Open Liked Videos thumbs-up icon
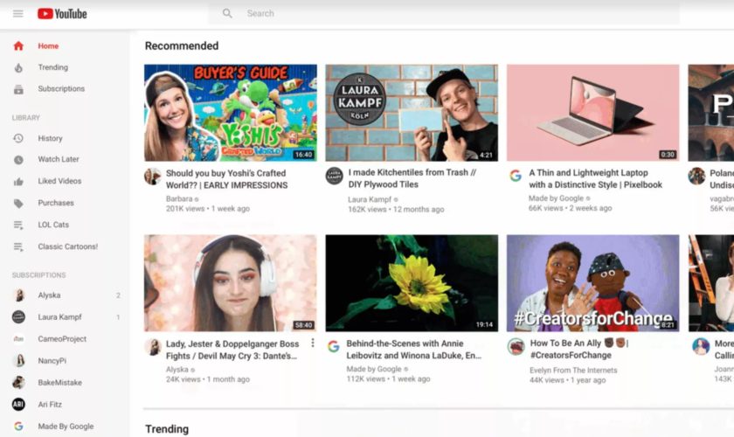 (18, 182)
